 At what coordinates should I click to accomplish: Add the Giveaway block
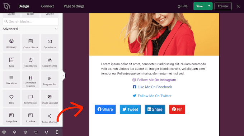coord(11,43)
